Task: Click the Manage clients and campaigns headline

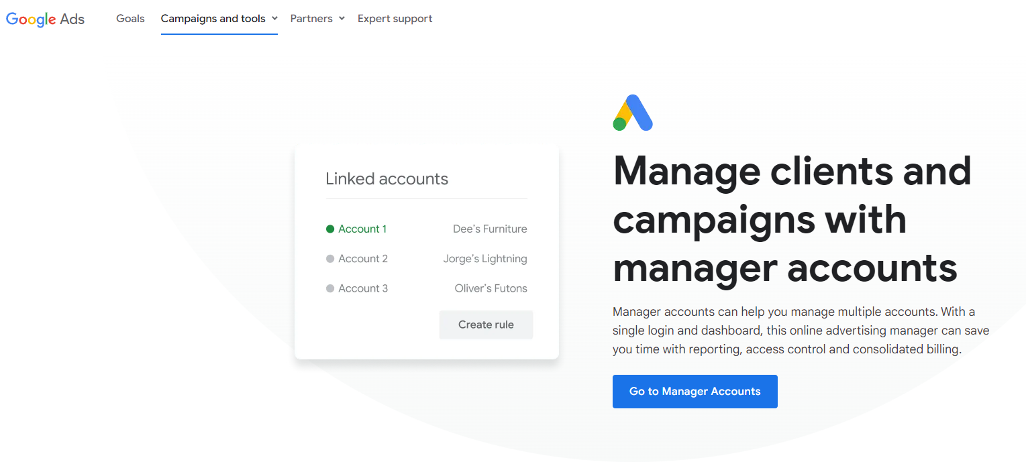Action: click(x=792, y=219)
